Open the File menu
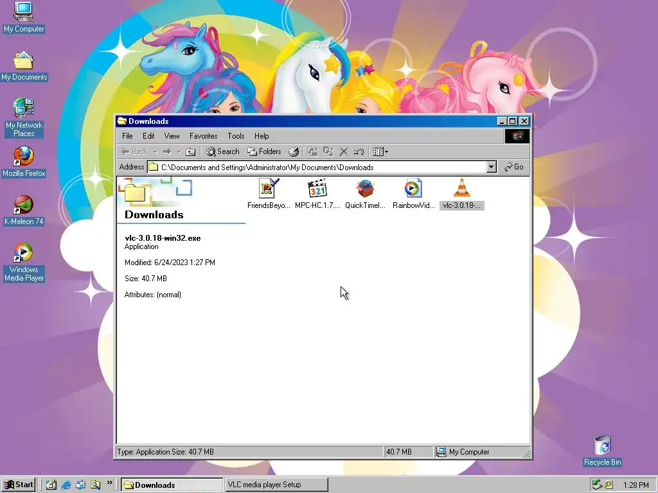This screenshot has height=493, width=658. [127, 136]
